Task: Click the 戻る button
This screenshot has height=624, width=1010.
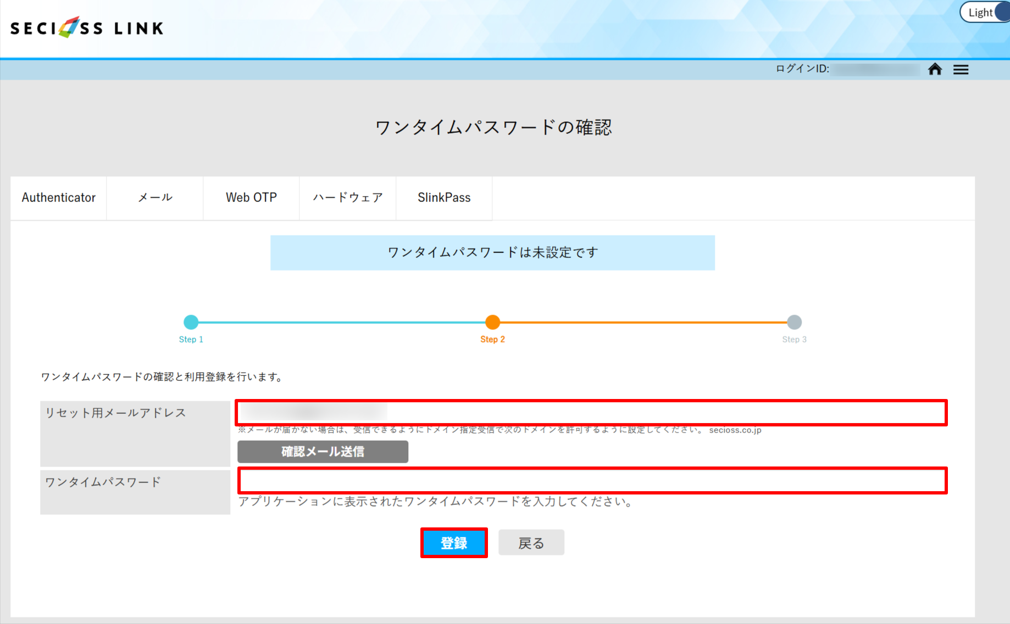Action: coord(531,543)
